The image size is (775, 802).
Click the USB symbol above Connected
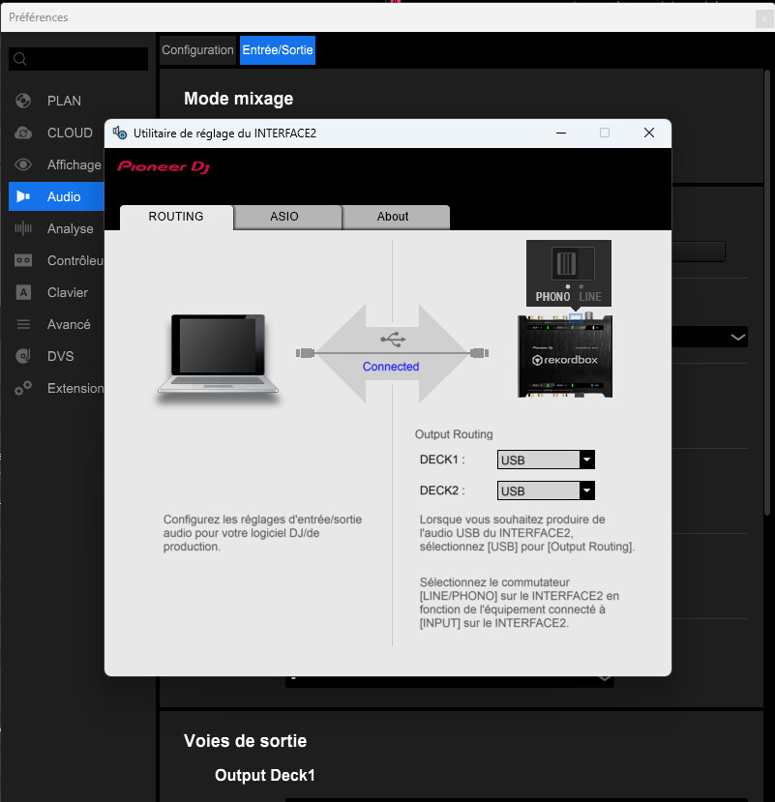point(393,340)
